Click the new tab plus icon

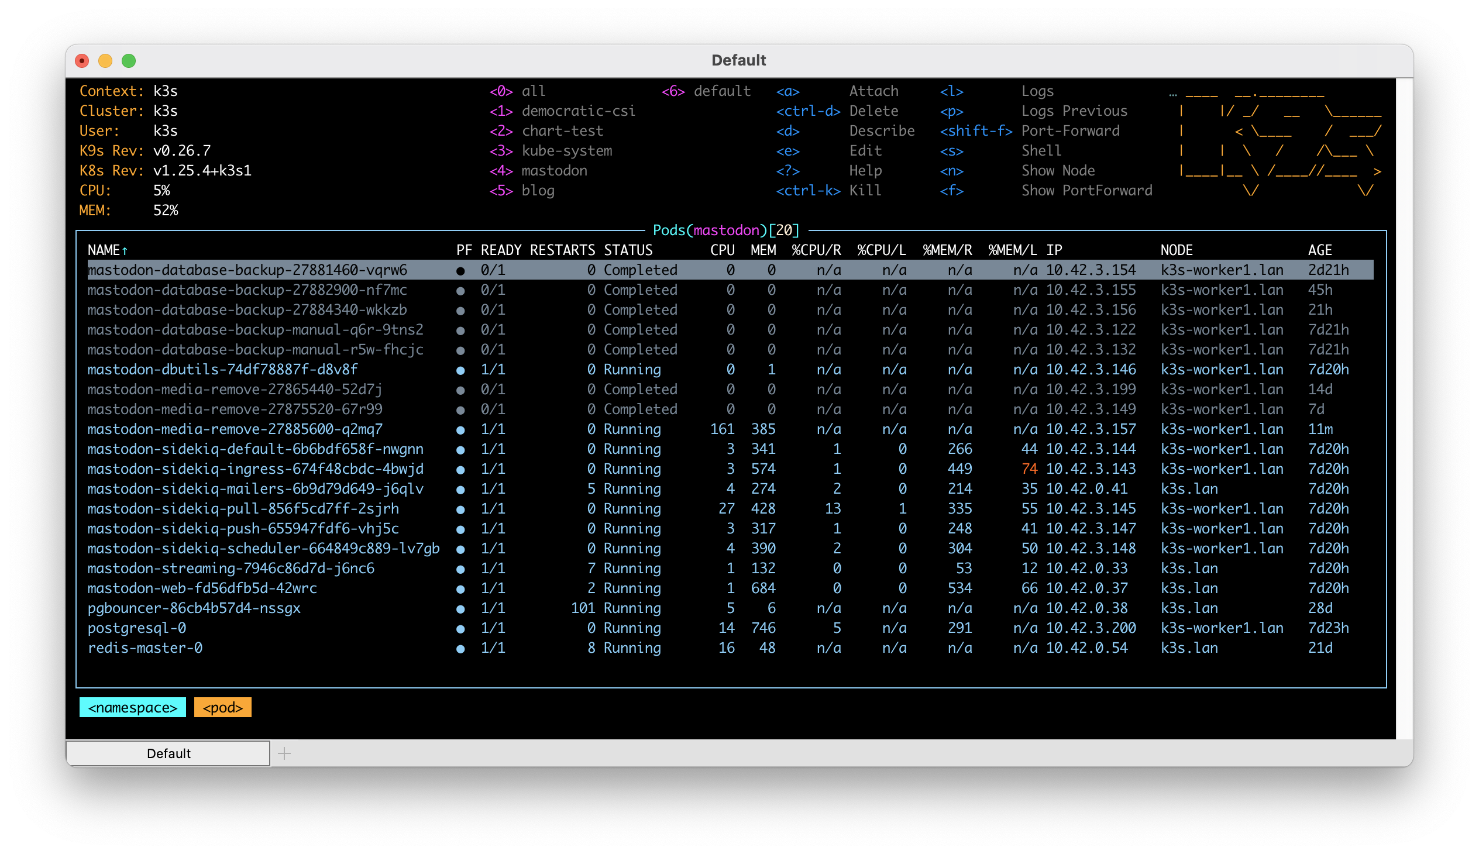pos(284,754)
